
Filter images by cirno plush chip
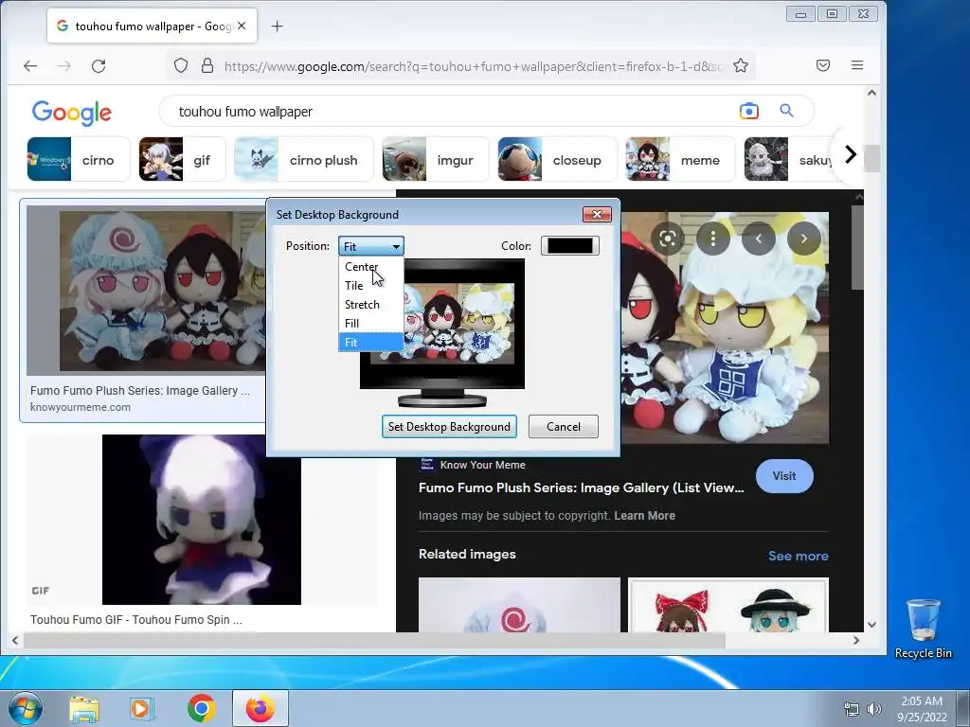(304, 159)
